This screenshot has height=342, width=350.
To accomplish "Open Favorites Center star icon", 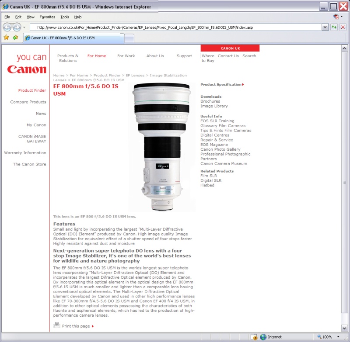I will point(6,38).
